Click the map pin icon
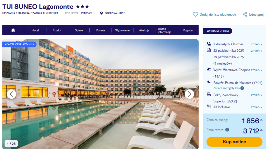This screenshot has width=268, height=149. (102, 13)
